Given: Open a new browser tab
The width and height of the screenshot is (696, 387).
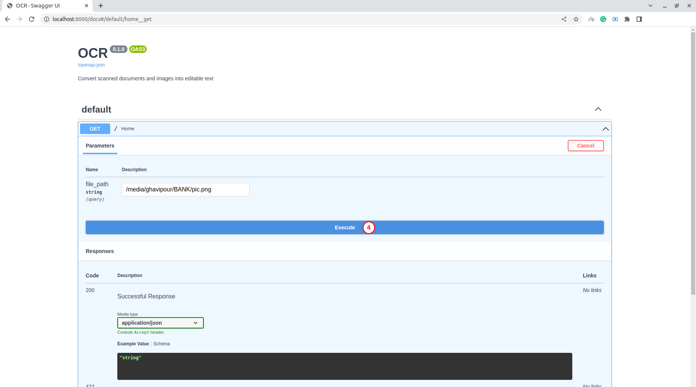Looking at the screenshot, I should pos(101,6).
